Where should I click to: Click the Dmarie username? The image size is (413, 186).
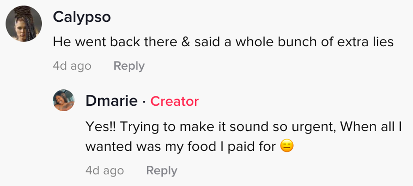[x=111, y=101]
